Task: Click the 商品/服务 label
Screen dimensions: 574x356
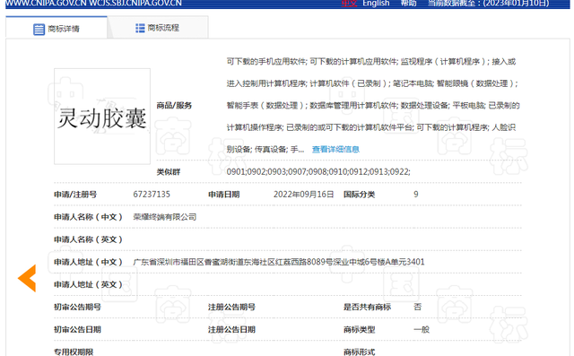Action: point(174,106)
